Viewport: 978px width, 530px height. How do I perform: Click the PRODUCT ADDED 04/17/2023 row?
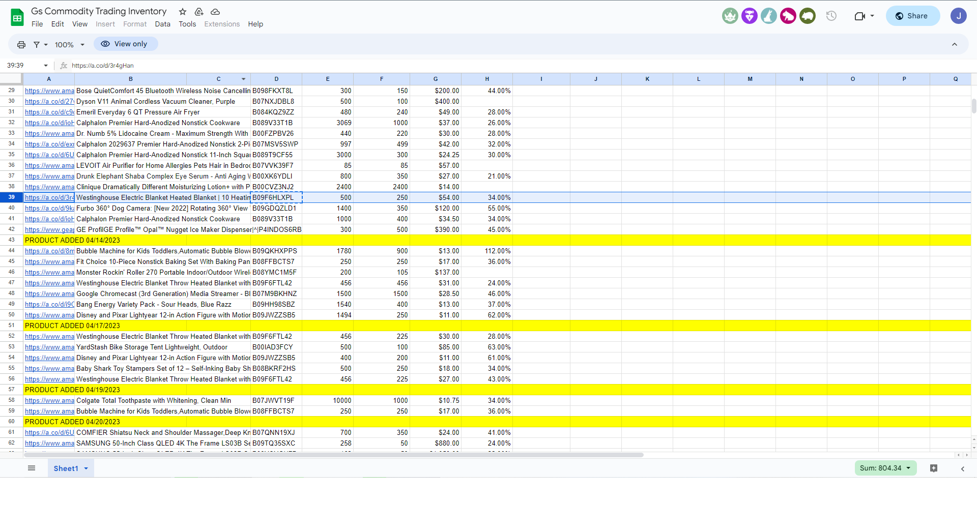point(497,326)
